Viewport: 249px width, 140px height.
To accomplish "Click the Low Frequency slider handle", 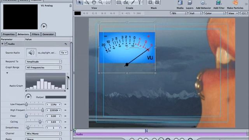I will (x=26, y=104).
